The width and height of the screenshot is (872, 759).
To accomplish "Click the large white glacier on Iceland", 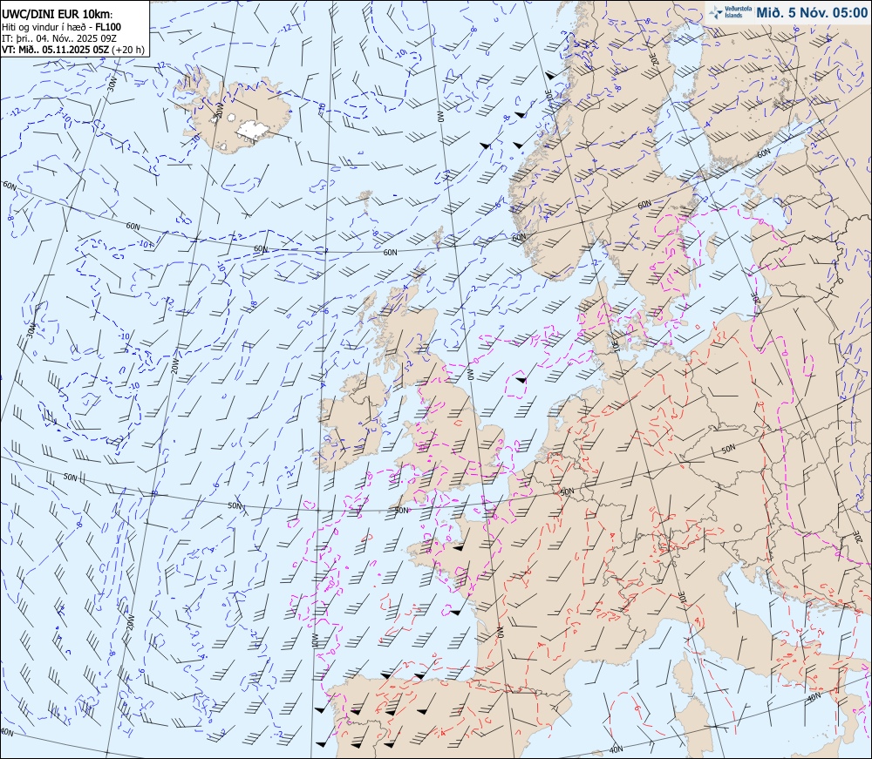I will click(252, 129).
